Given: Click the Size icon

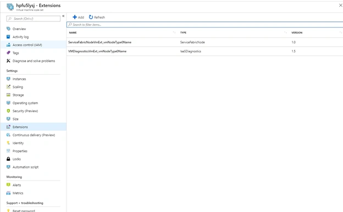Looking at the screenshot, I should pos(8,119).
